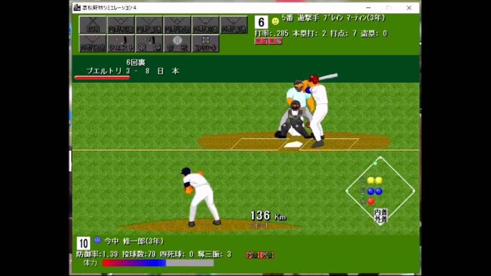Click the window title '高校野球シミュレーション4'
491x276 pixels.
109,8
